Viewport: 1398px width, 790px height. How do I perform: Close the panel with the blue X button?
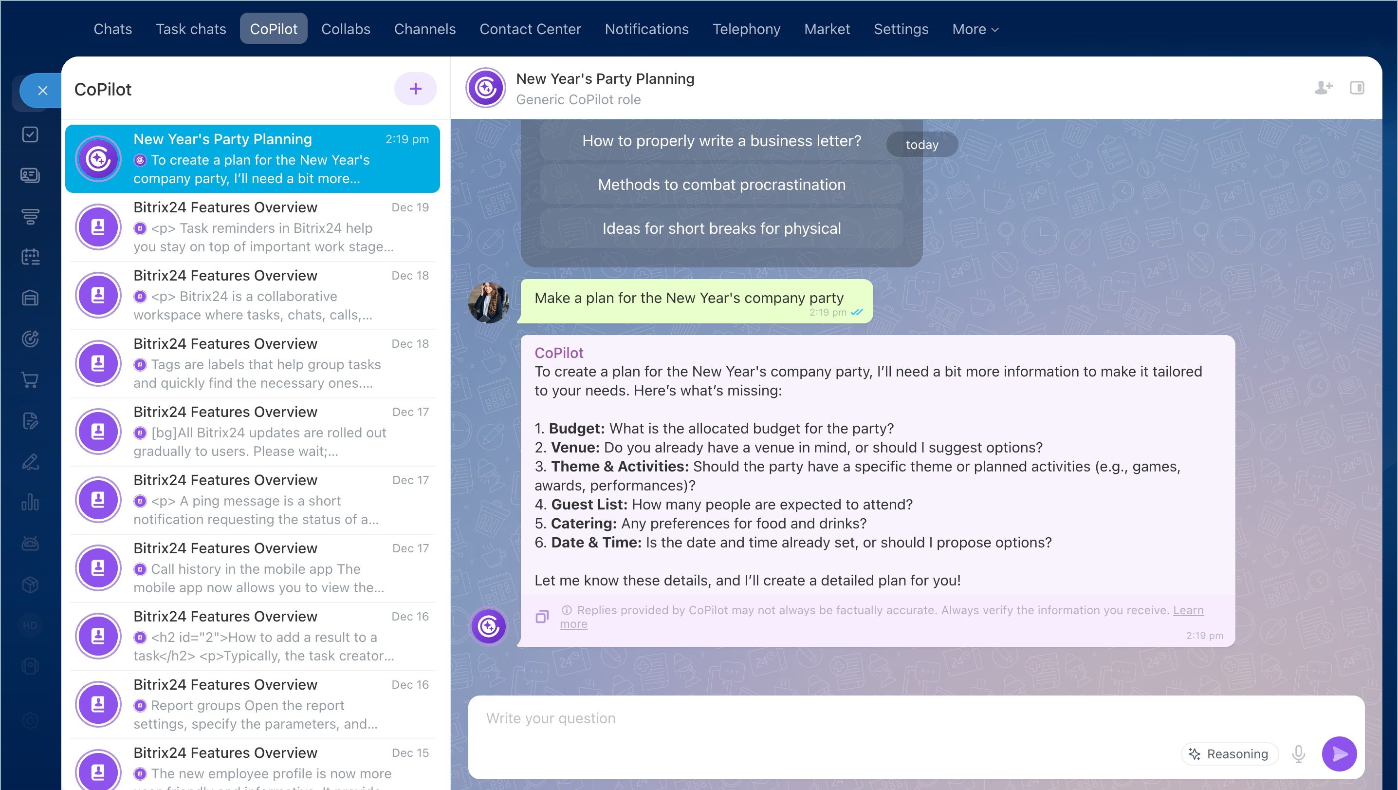(x=42, y=90)
